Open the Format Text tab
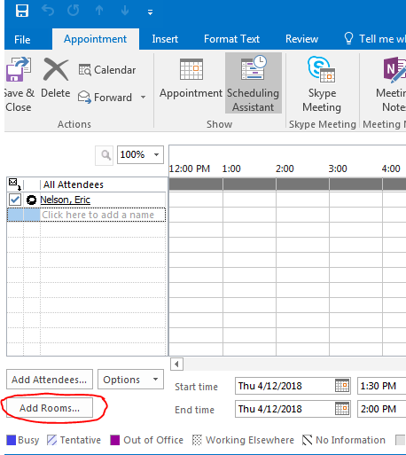Viewport: 406px width, 455px height. click(x=231, y=39)
